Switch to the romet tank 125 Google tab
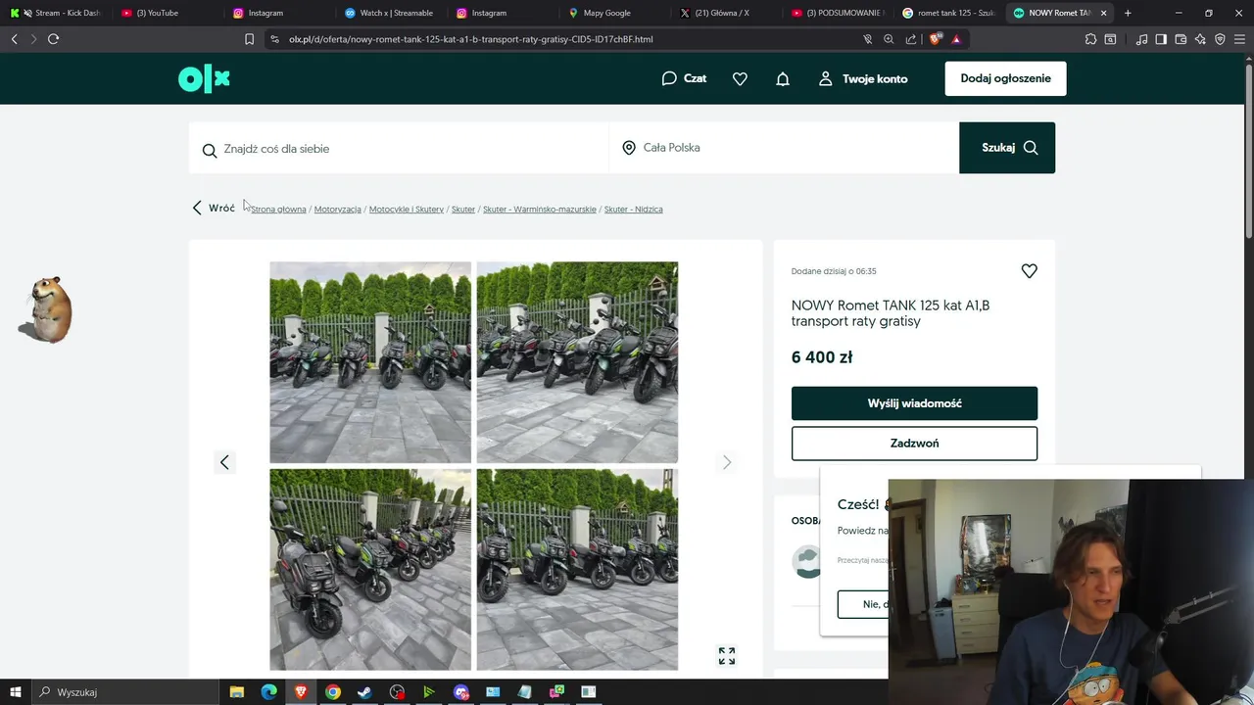Screen dimensions: 1254x705 pyautogui.click(x=948, y=13)
